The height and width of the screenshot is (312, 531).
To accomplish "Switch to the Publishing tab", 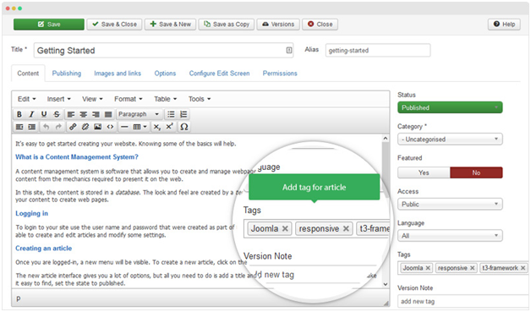I will tap(66, 74).
